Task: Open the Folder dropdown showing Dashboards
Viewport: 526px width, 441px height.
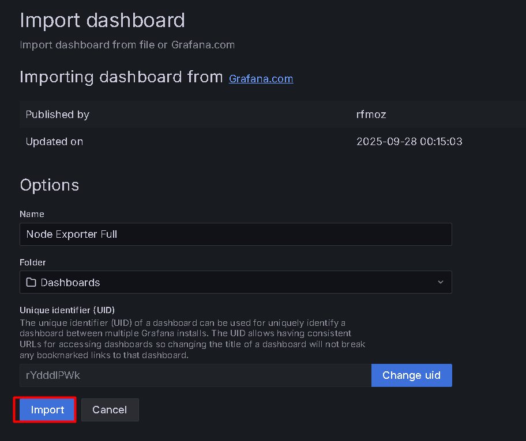Action: (x=235, y=283)
